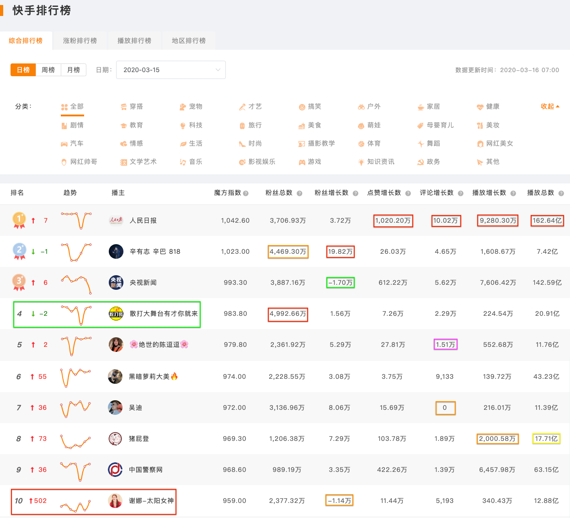Switch to 月榜 monthly ranking
The image size is (570, 518).
pyautogui.click(x=74, y=70)
